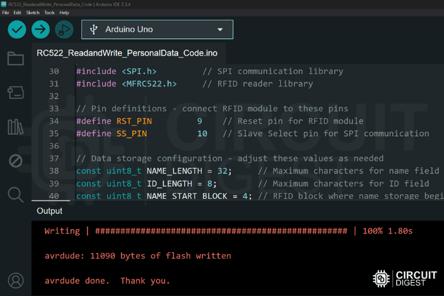Viewport: 444px width, 296px height.
Task: Open the Tools menu
Action: click(49, 12)
